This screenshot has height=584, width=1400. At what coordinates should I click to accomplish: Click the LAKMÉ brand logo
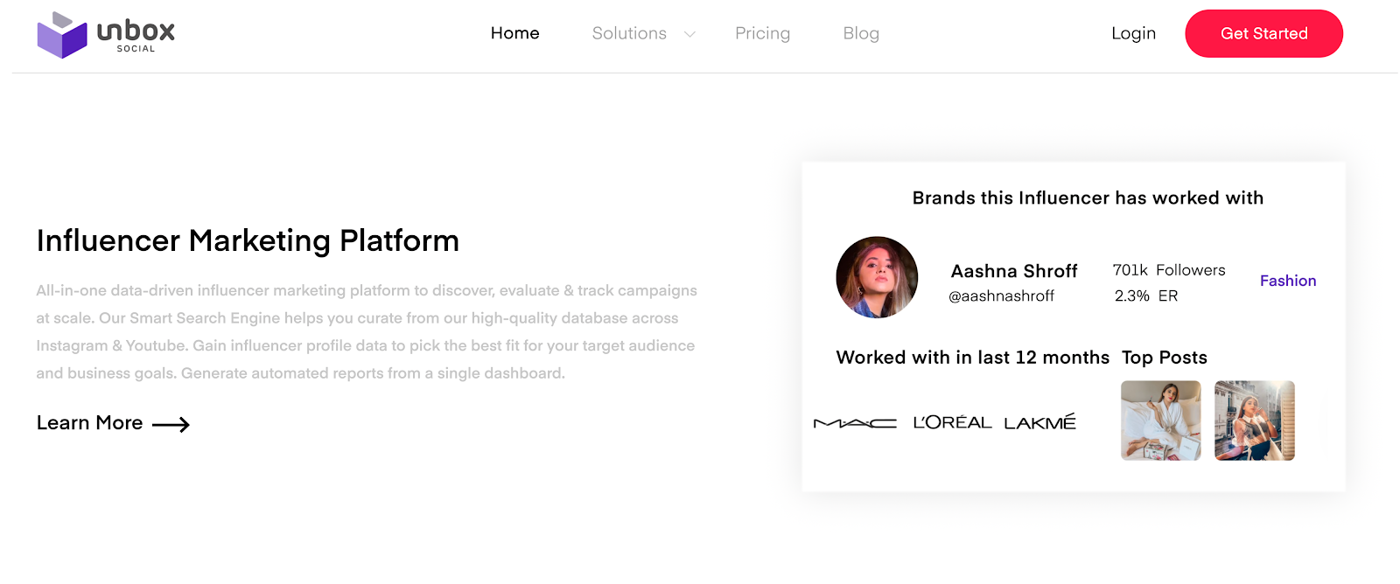pyautogui.click(x=1038, y=421)
